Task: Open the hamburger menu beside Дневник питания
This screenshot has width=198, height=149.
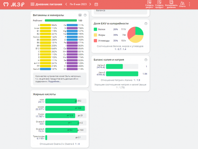Action: pyautogui.click(x=32, y=4)
